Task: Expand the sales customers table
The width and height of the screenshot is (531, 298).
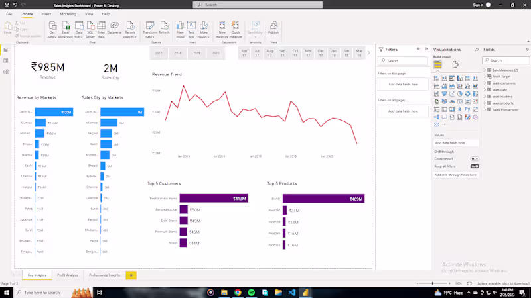Action: coord(485,83)
